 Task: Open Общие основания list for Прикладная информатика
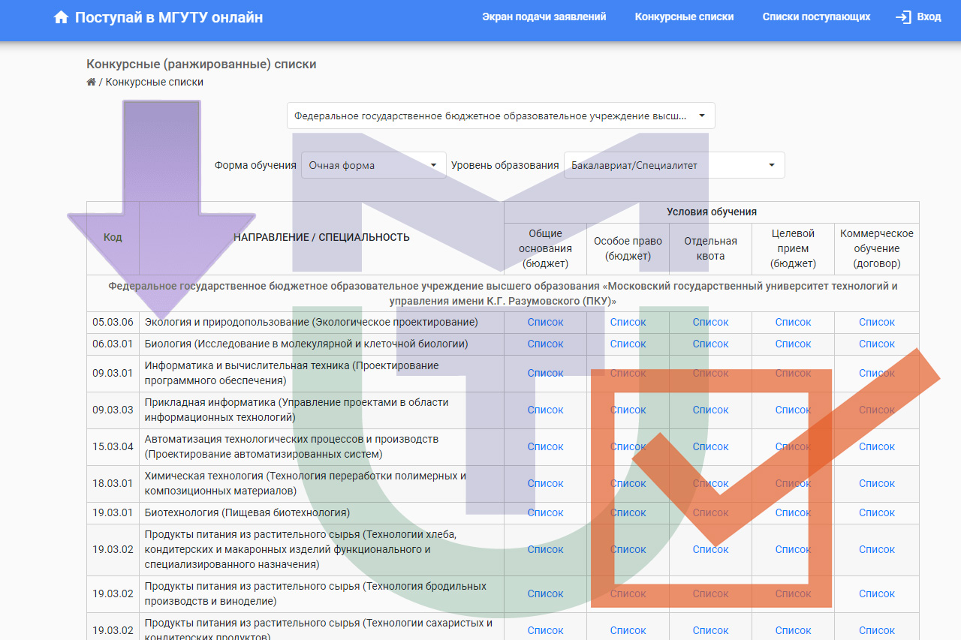[545, 410]
